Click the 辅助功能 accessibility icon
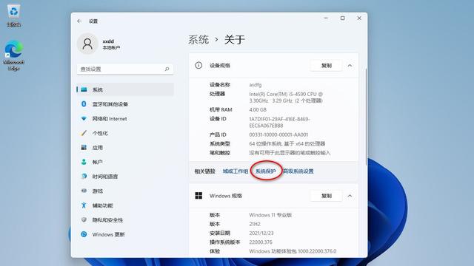 [x=84, y=205]
